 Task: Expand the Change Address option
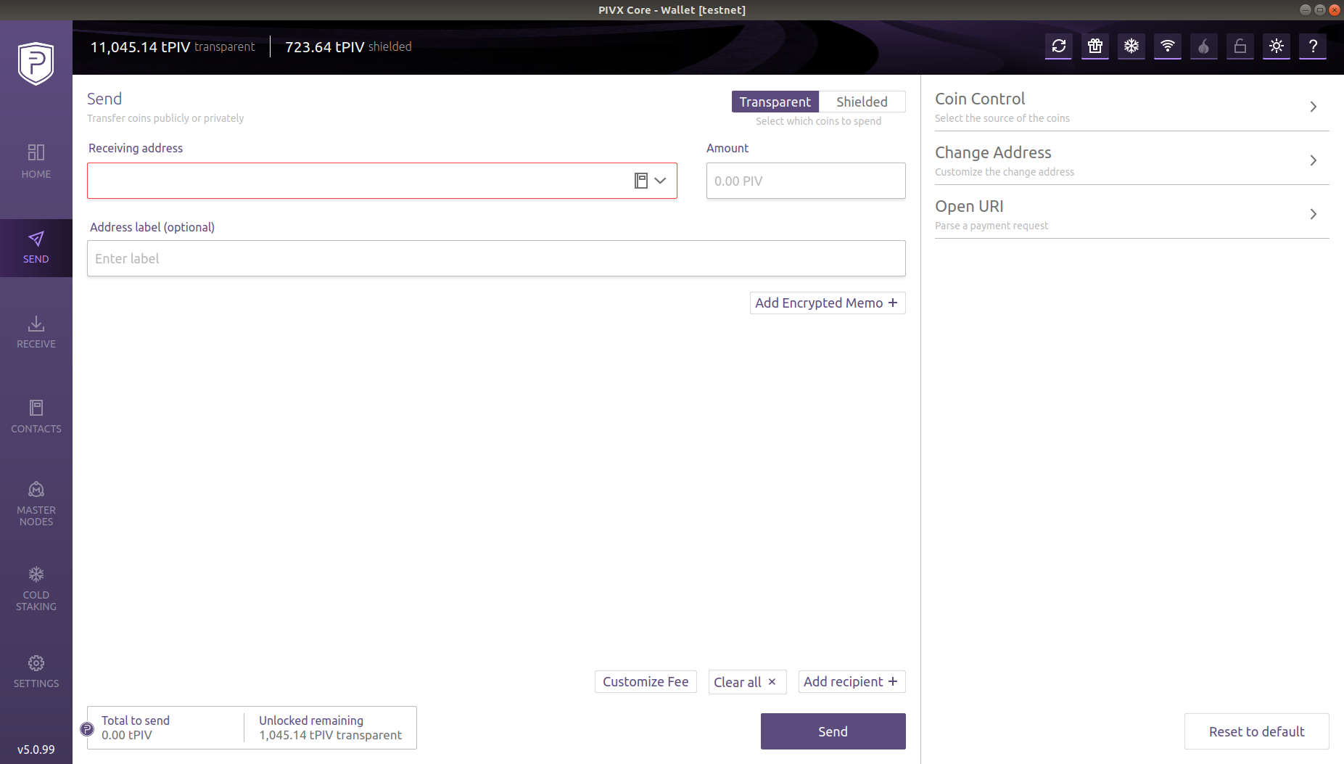tap(1131, 160)
